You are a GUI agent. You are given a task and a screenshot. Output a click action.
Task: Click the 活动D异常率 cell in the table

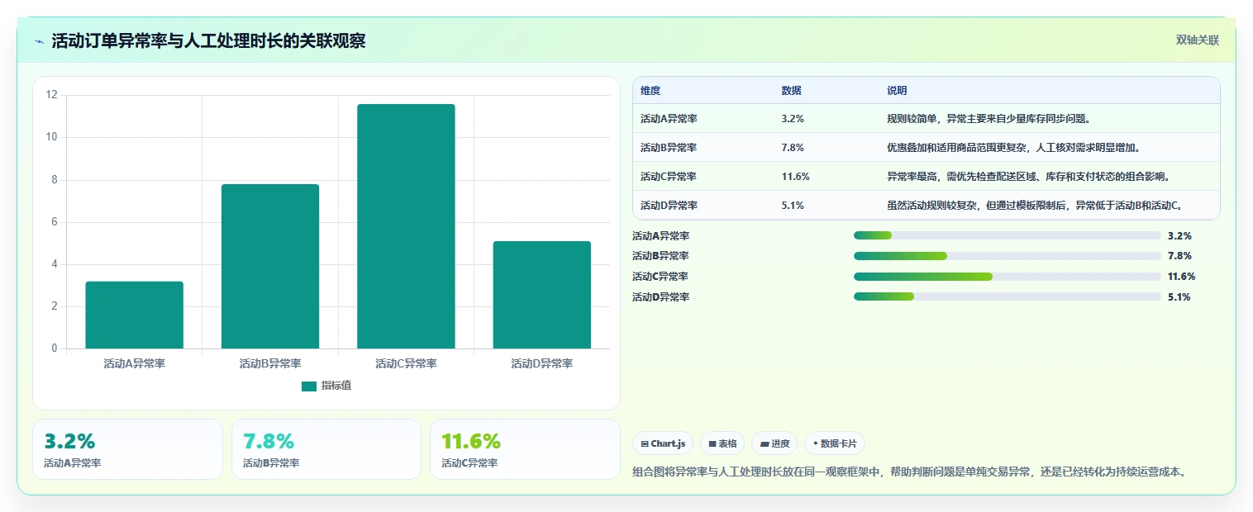pos(669,206)
